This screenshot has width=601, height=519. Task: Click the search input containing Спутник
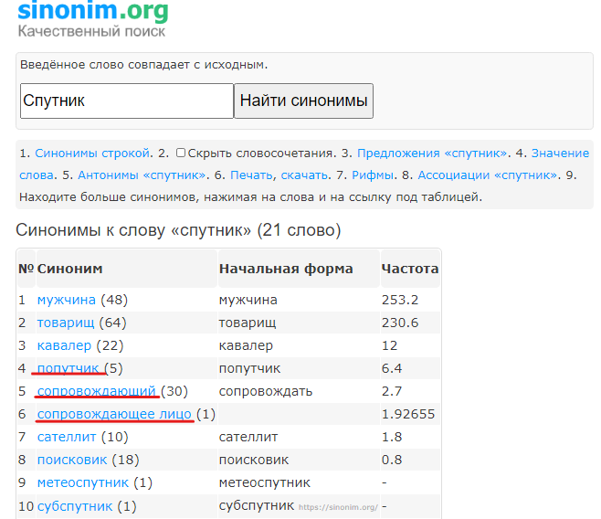tap(127, 101)
